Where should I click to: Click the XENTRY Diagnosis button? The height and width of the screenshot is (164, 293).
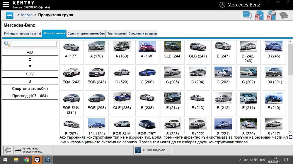pos(153,150)
